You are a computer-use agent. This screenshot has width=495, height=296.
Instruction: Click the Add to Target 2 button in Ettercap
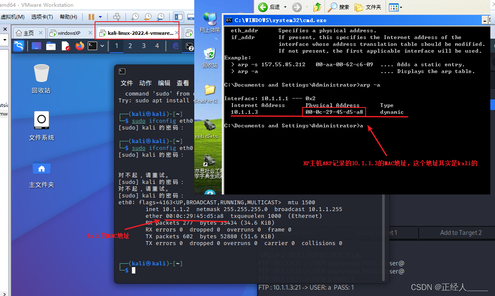point(461,233)
